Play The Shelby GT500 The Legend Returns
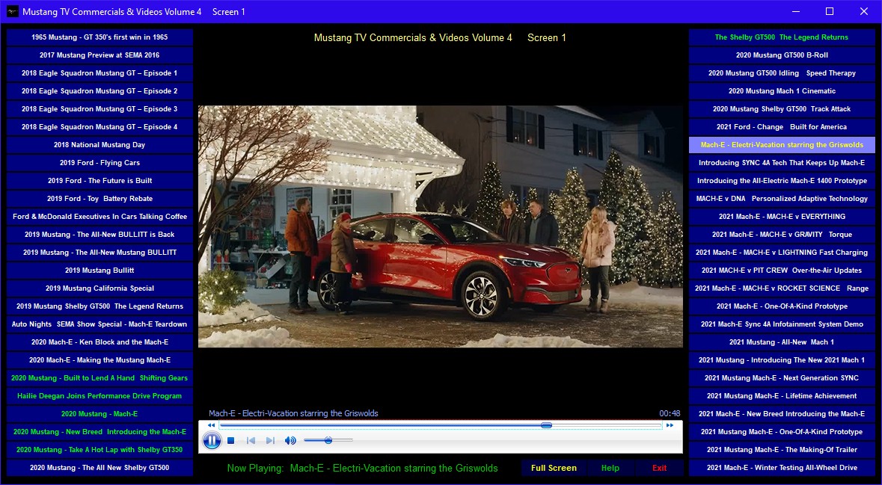 782,37
